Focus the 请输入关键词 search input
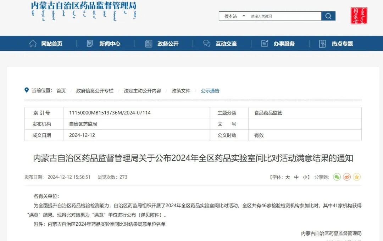Viewport: 383px width, 241px height. 284,16
